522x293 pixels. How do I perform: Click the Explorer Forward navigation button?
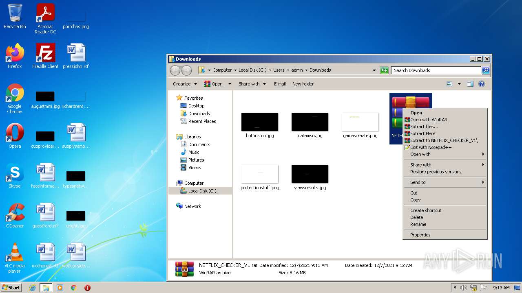(x=186, y=70)
